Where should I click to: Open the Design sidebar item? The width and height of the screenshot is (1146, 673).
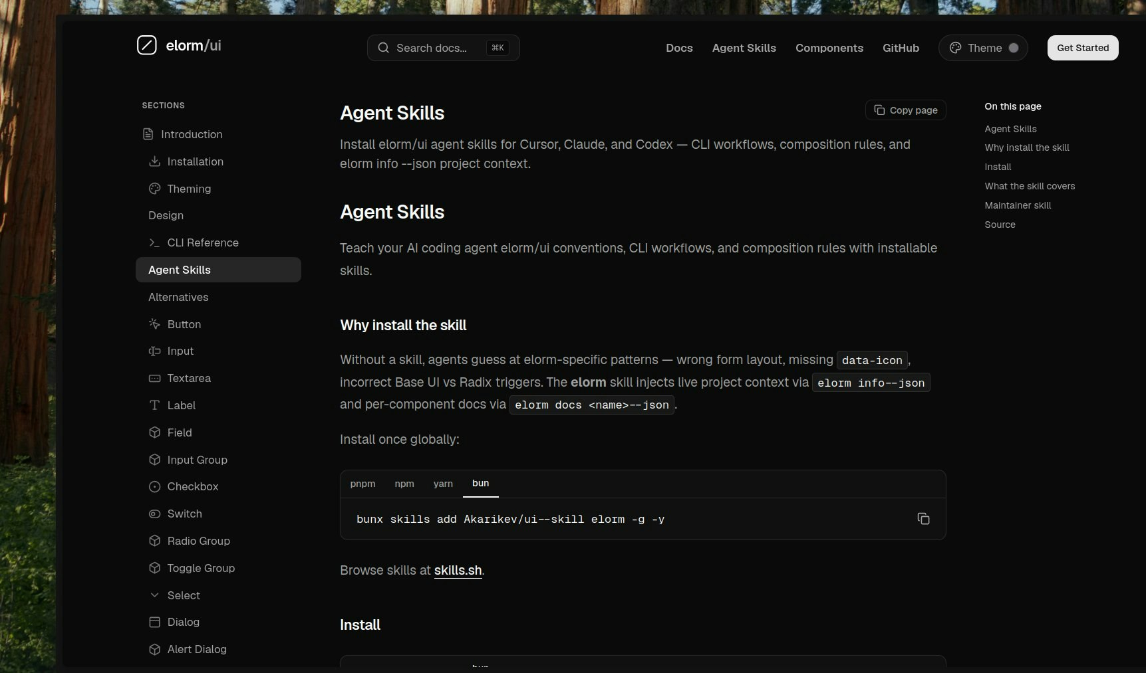coord(166,215)
